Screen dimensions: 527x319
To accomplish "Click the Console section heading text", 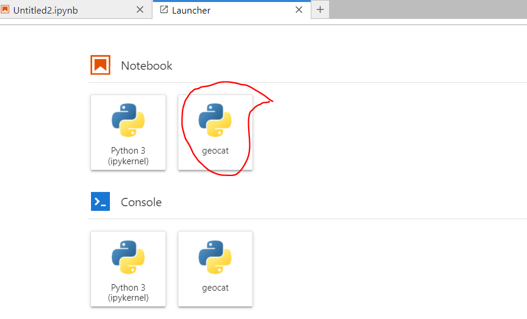I will (x=141, y=202).
